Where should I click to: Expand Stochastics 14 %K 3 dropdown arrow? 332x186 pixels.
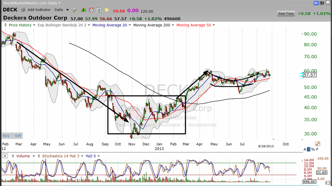tap(82, 156)
